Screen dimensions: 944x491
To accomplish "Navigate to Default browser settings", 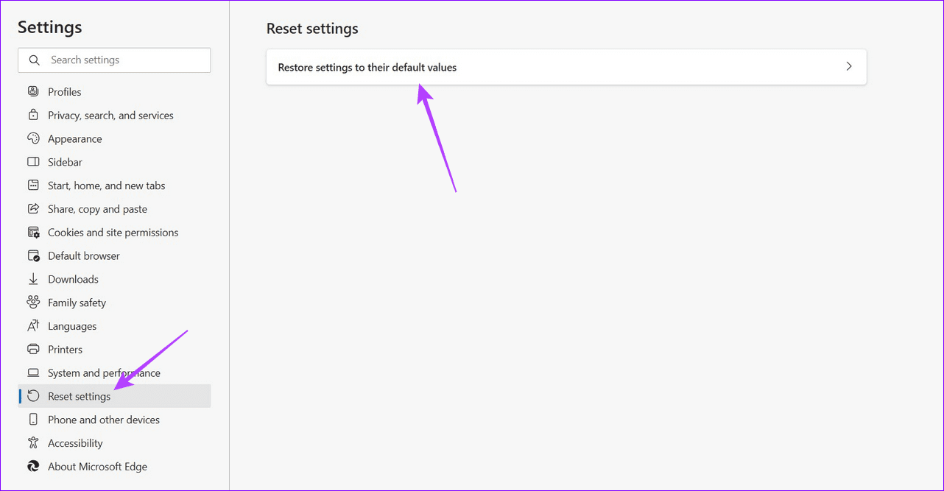I will click(83, 255).
